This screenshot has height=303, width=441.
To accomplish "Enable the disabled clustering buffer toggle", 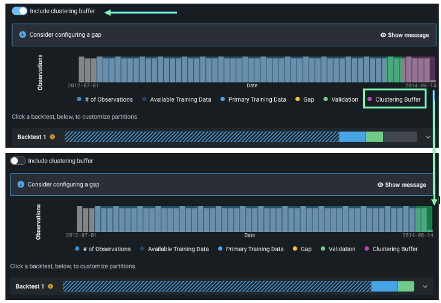I will point(18,161).
